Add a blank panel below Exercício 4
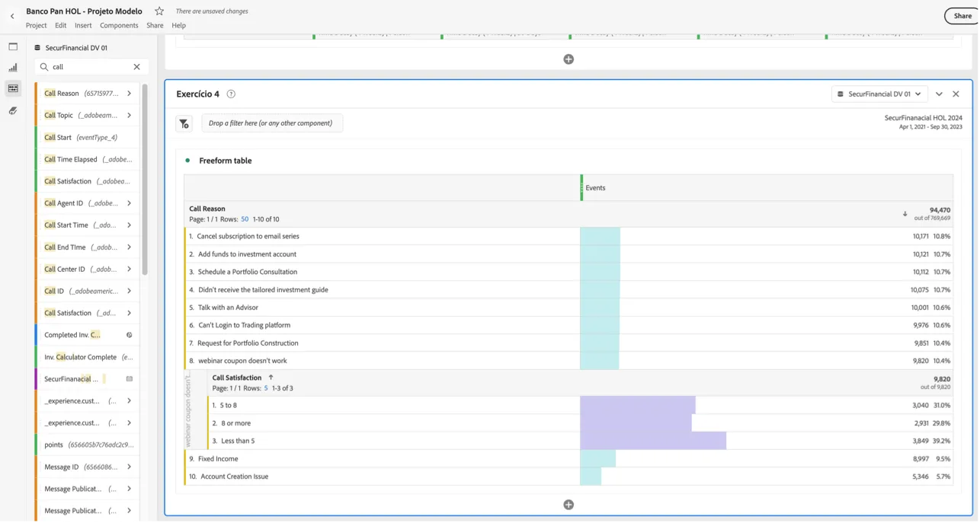The width and height of the screenshot is (980, 523). 568,505
